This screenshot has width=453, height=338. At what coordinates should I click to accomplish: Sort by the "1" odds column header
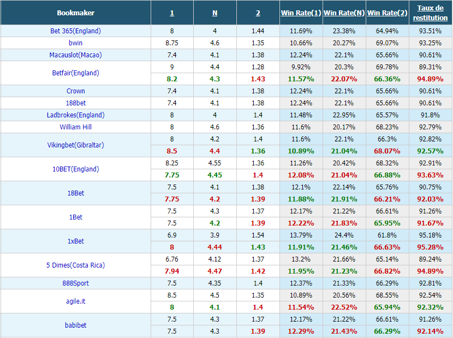point(172,13)
